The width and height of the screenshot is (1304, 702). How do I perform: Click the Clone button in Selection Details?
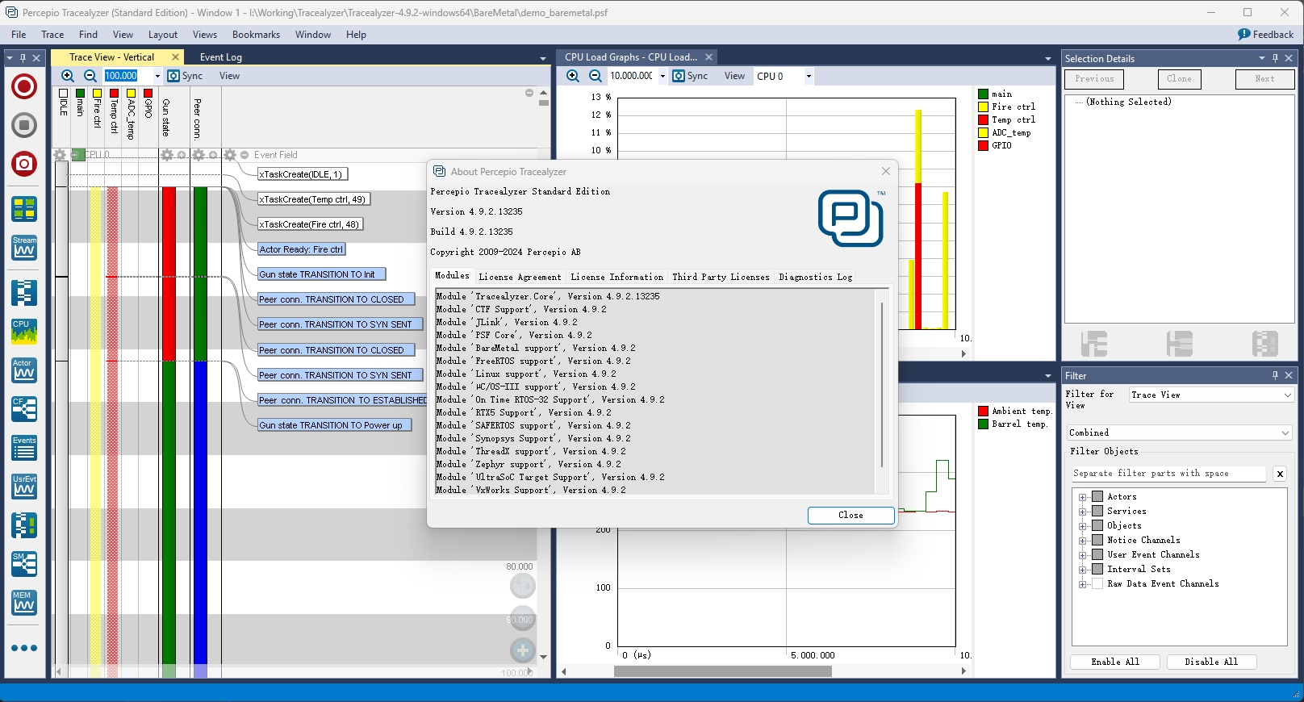[x=1179, y=78]
